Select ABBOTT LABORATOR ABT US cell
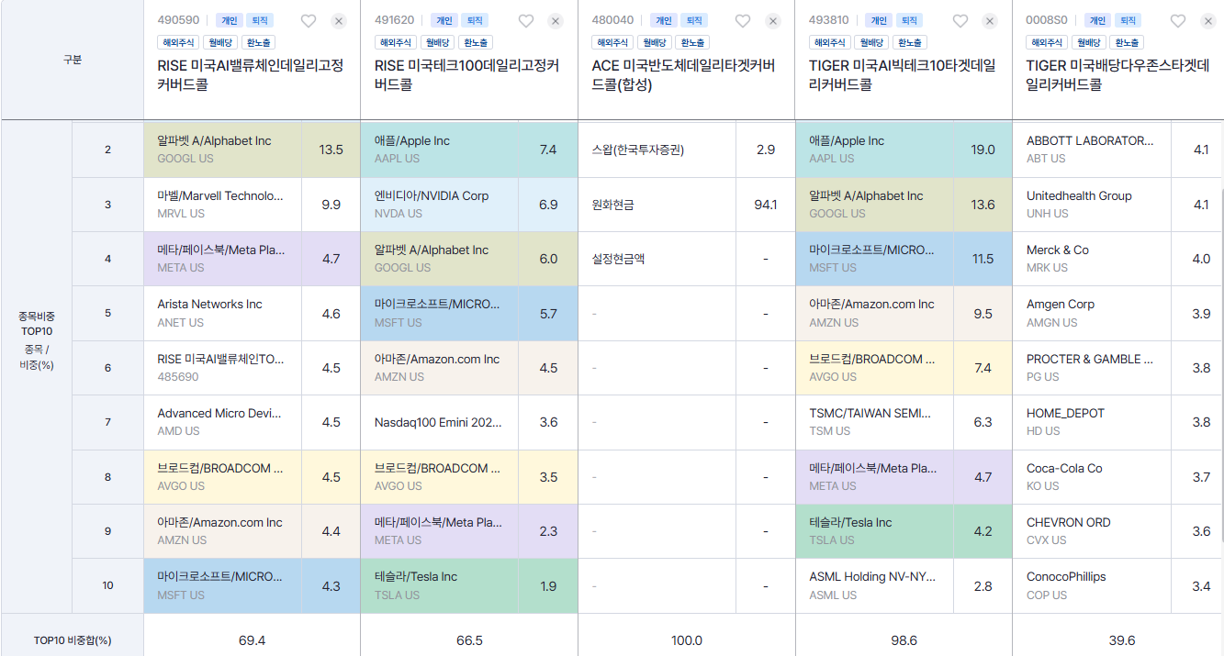Viewport: 1224px width, 656px height. point(1092,150)
